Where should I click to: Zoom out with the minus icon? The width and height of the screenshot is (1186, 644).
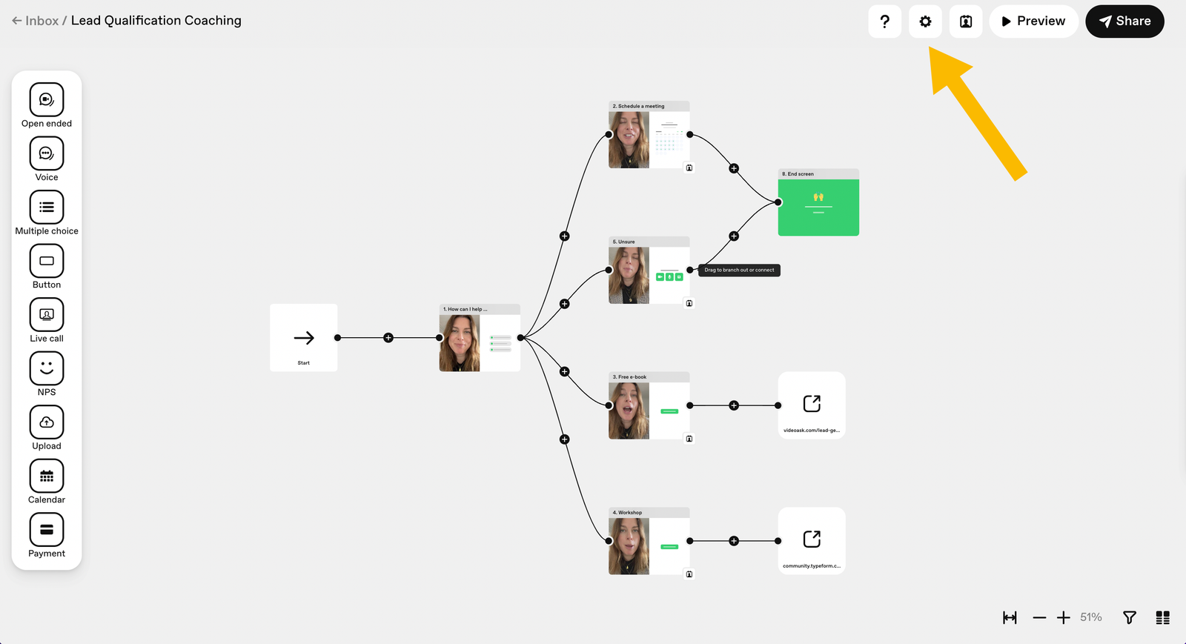(x=1039, y=617)
